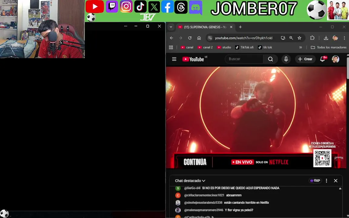Open the bookmarks bar apps grid
The width and height of the screenshot is (349, 218).
point(171,47)
